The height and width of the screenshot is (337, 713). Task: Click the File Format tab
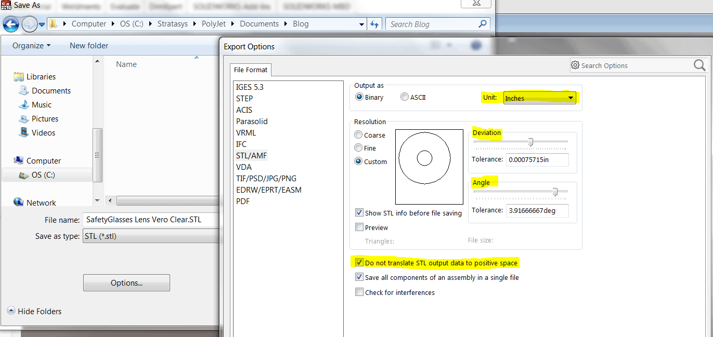click(x=251, y=70)
